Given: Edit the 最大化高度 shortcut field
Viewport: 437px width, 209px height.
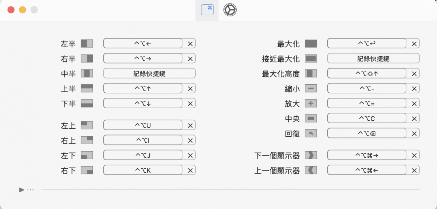Looking at the screenshot, I should pyautogui.click(x=367, y=73).
